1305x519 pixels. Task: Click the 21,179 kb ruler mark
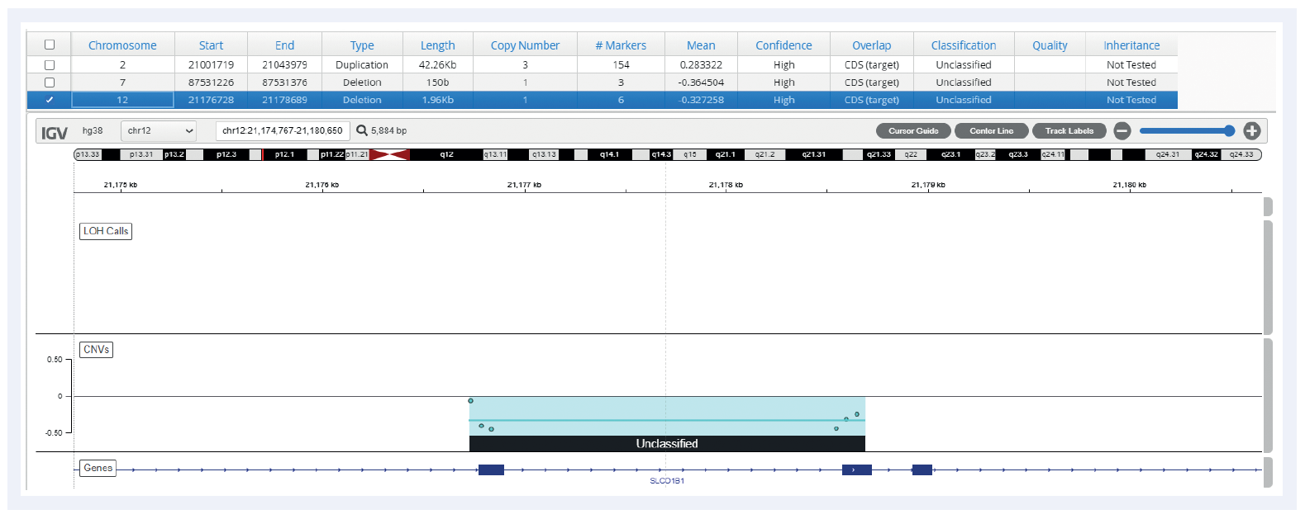pyautogui.click(x=928, y=185)
